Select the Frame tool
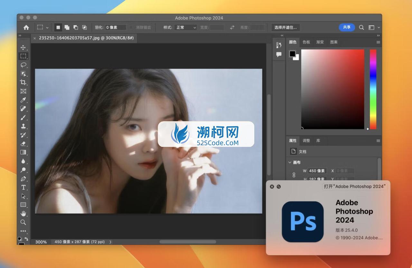This screenshot has height=268, width=412. click(x=23, y=91)
